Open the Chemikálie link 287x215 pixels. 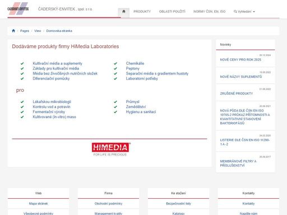(x=135, y=63)
